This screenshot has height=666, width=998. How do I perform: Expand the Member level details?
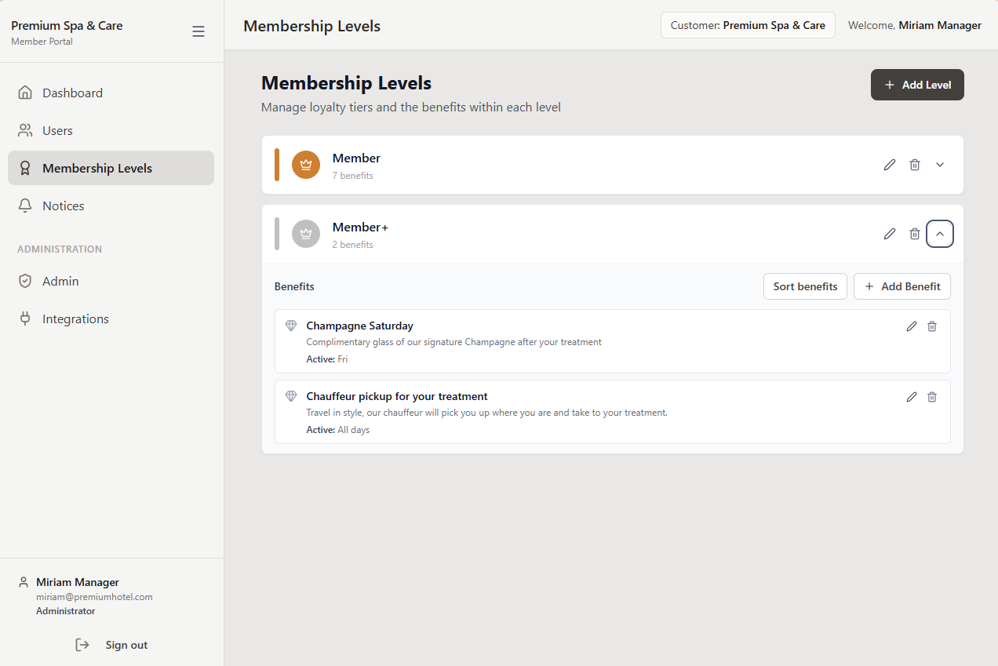[939, 165]
